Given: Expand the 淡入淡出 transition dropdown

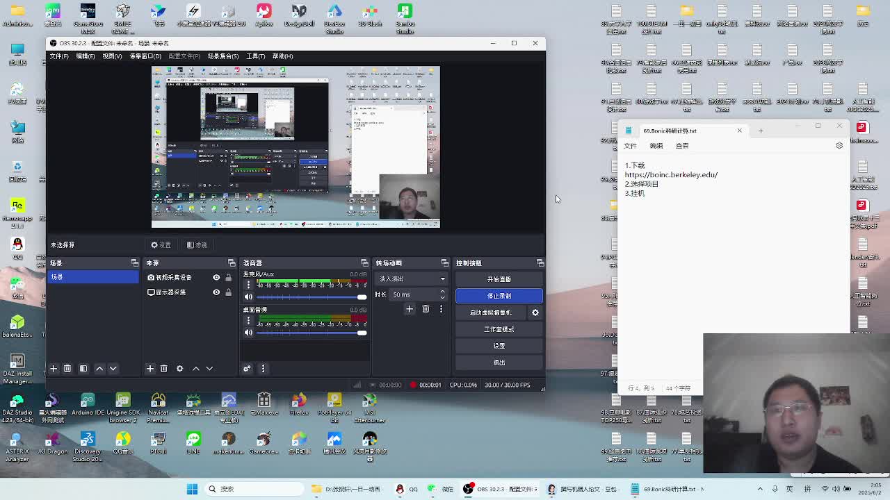Looking at the screenshot, I should [412, 279].
